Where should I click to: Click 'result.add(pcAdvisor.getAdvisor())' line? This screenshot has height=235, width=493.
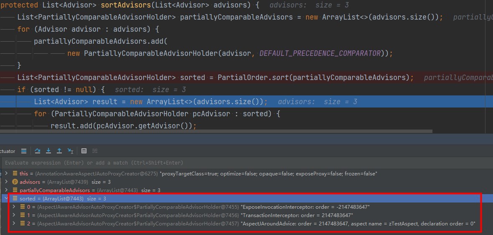[x=124, y=126]
